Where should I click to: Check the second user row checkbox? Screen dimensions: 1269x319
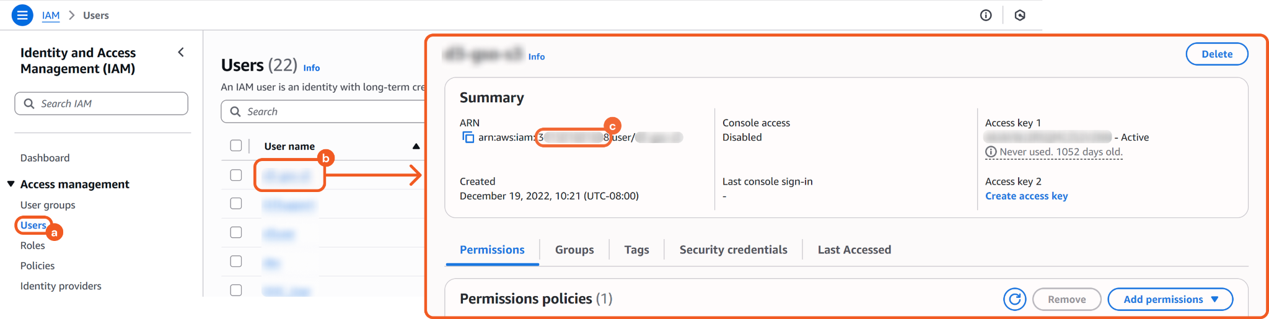(x=236, y=204)
